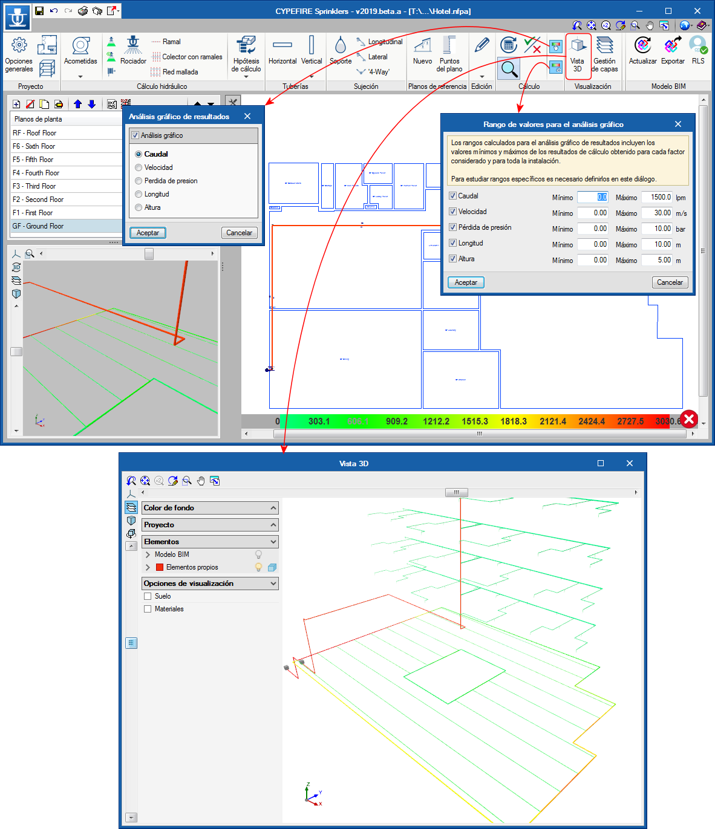Screen dimensions: 715x829
Task: Select the Velocidad radio button
Action: tap(139, 167)
